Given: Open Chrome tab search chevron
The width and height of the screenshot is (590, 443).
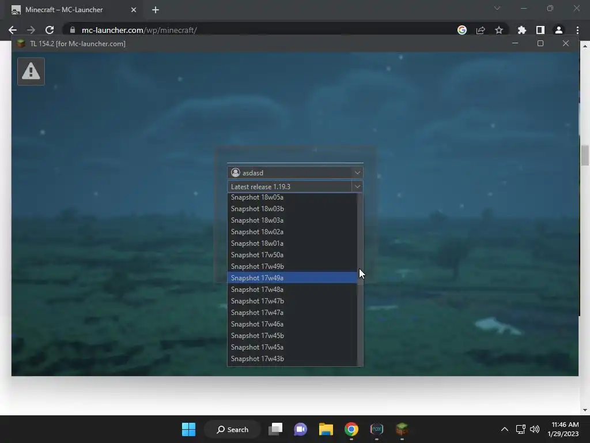Looking at the screenshot, I should click(x=497, y=8).
